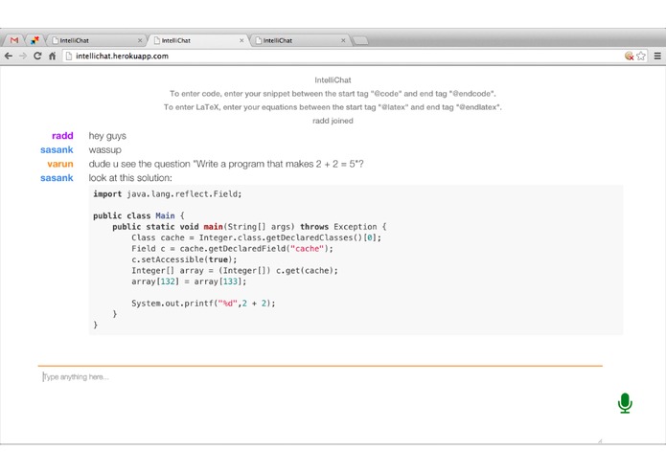This screenshot has height=473, width=666.
Task: Click the page icon beside the URL
Action: (69, 56)
